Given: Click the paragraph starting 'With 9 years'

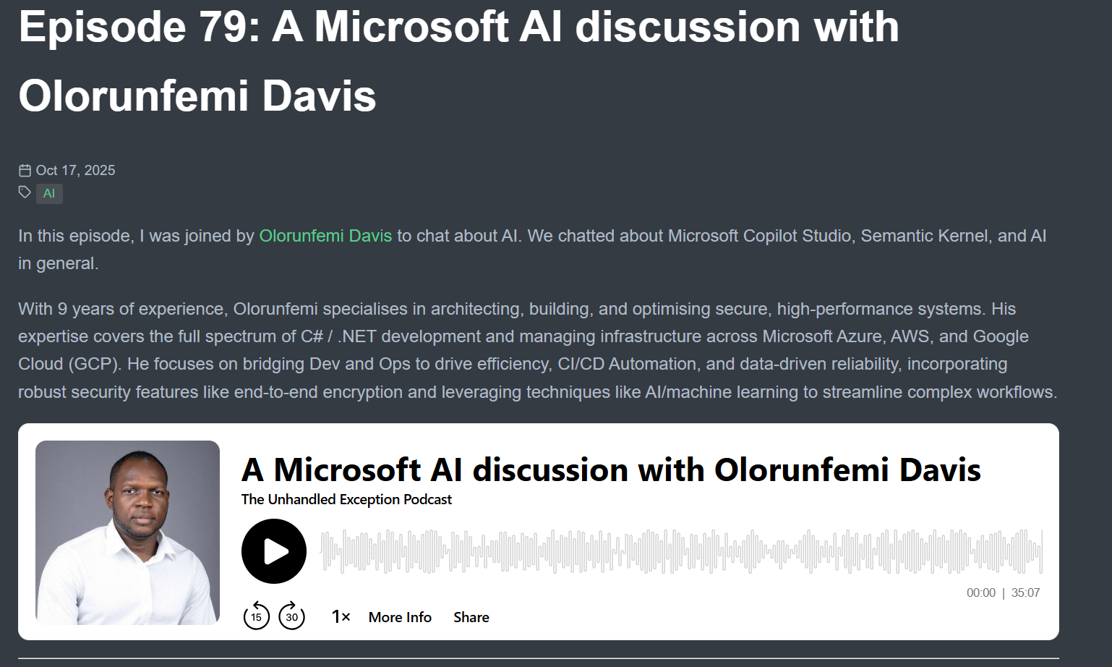Looking at the screenshot, I should click(536, 350).
